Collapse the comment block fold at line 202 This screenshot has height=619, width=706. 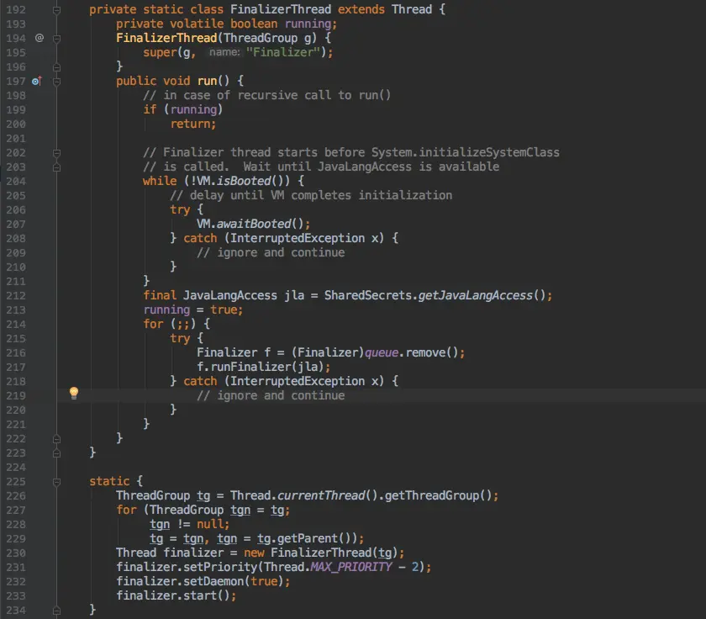coord(55,152)
